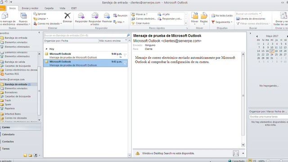Open the Mover folder menu

194,18
